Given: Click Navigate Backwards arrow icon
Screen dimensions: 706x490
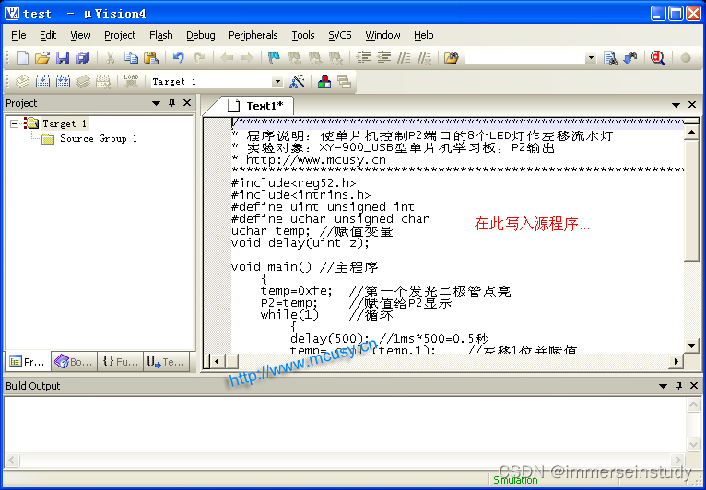Looking at the screenshot, I should 227,58.
